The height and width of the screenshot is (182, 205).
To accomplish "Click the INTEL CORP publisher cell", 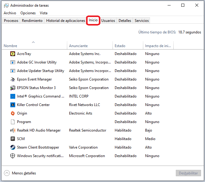I will point(79,96).
